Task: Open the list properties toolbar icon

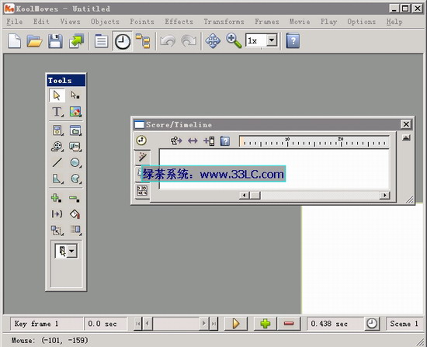Action: pos(101,41)
